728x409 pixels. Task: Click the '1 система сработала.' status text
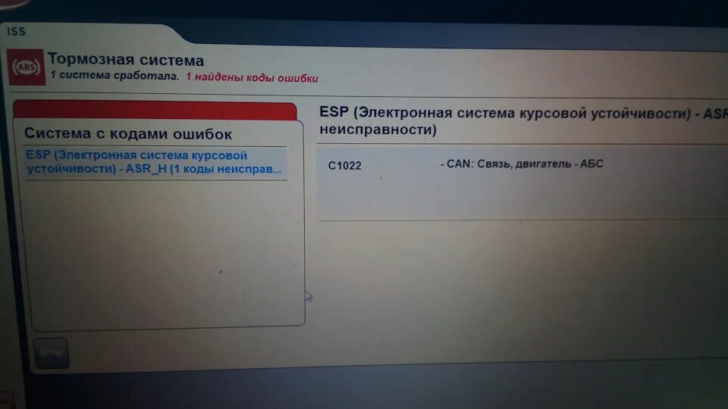pyautogui.click(x=115, y=76)
